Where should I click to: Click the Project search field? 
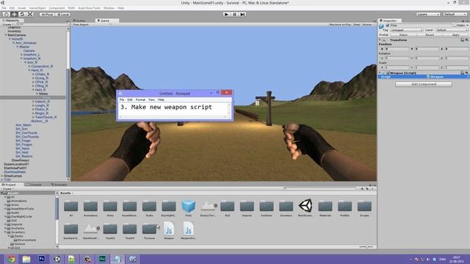[320, 189]
